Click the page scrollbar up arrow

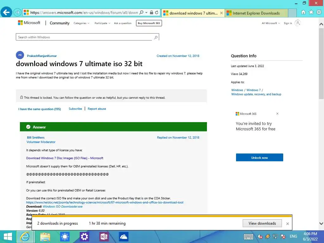click(x=321, y=24)
